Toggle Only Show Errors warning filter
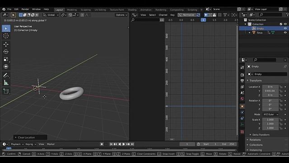This screenshot has width=289, height=163. (214, 15)
